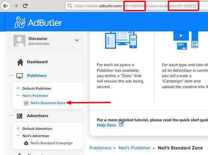The image size is (208, 155).
Task: Click the browser forward arrow
Action: tap(16, 6)
